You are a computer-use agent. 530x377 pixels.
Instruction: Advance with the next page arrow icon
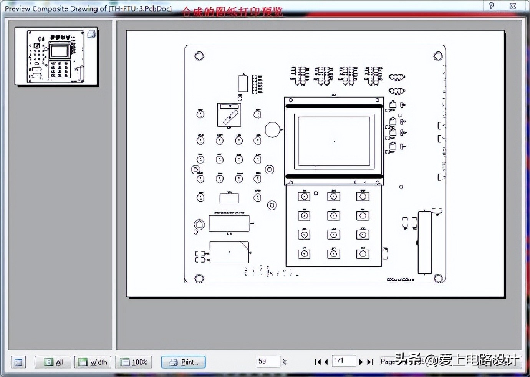coord(361,362)
